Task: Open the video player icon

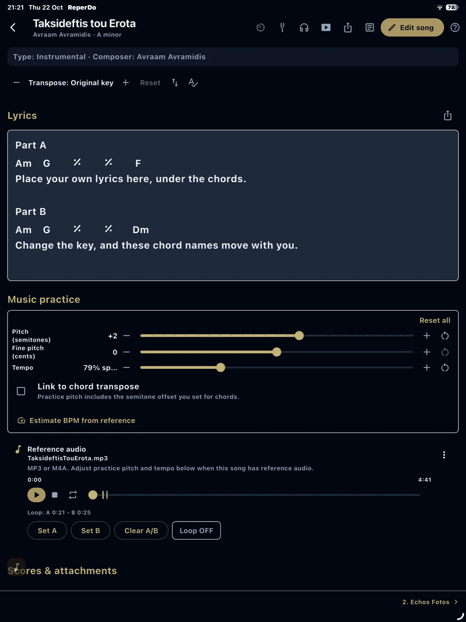Action: (x=326, y=28)
